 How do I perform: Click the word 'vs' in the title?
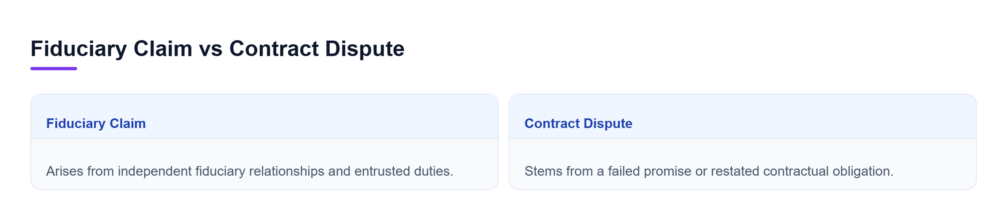click(x=211, y=49)
